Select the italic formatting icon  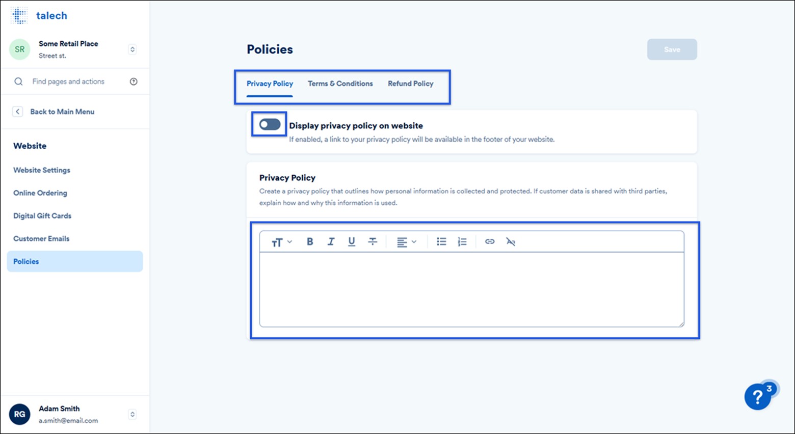(331, 241)
